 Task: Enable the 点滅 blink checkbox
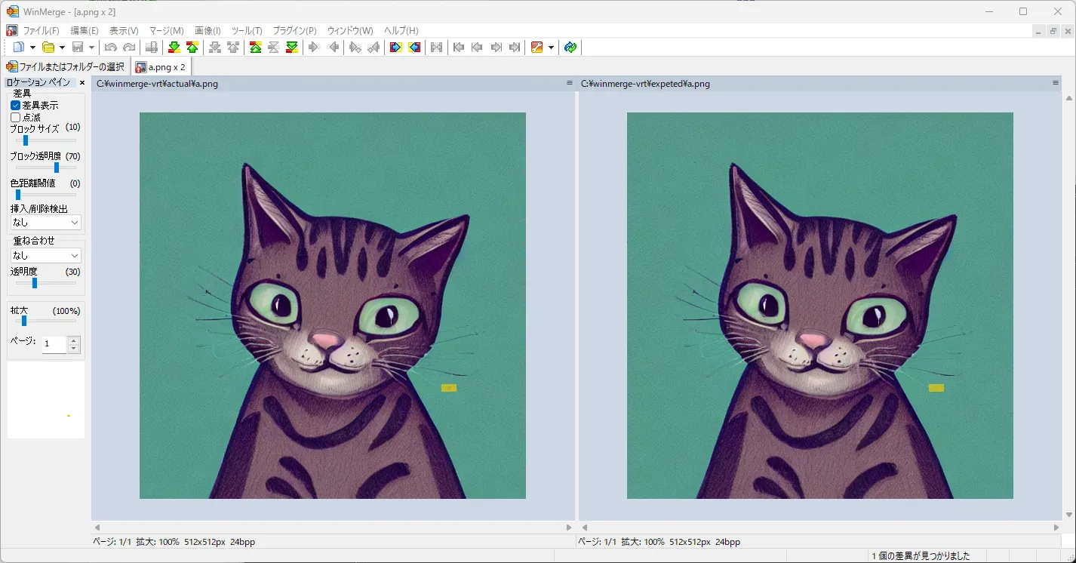[17, 117]
